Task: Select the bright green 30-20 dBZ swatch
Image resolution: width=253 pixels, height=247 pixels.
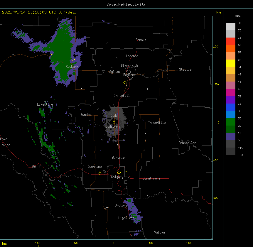Action: tap(231, 122)
